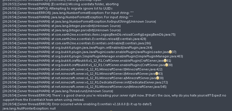Click the Essentials.reload(Essentials.java:428) line

click(x=74, y=39)
